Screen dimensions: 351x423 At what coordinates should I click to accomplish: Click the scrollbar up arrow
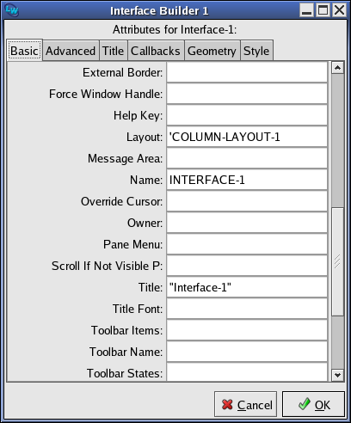(x=337, y=68)
